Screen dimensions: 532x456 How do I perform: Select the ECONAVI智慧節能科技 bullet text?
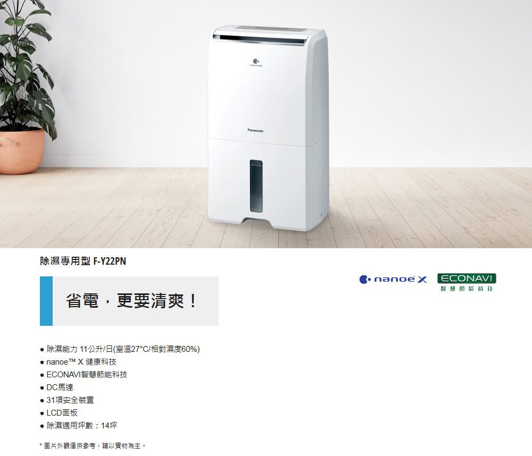pyautogui.click(x=87, y=375)
